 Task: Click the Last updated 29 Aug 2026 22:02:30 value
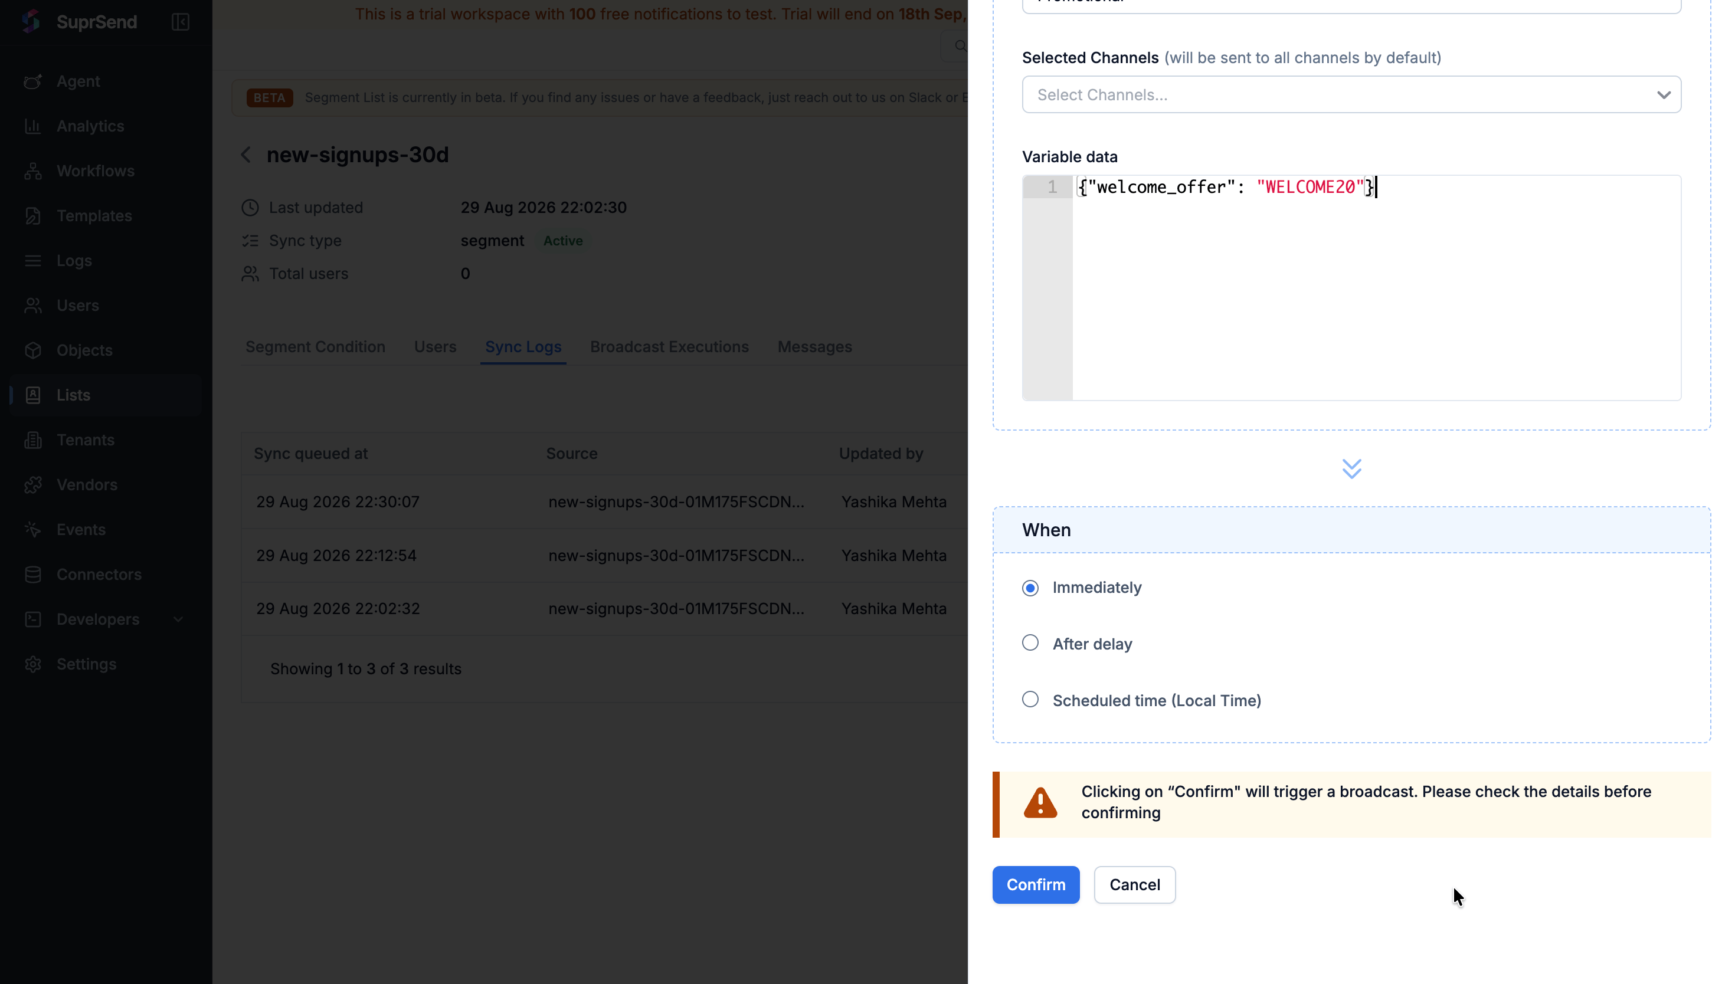point(544,208)
